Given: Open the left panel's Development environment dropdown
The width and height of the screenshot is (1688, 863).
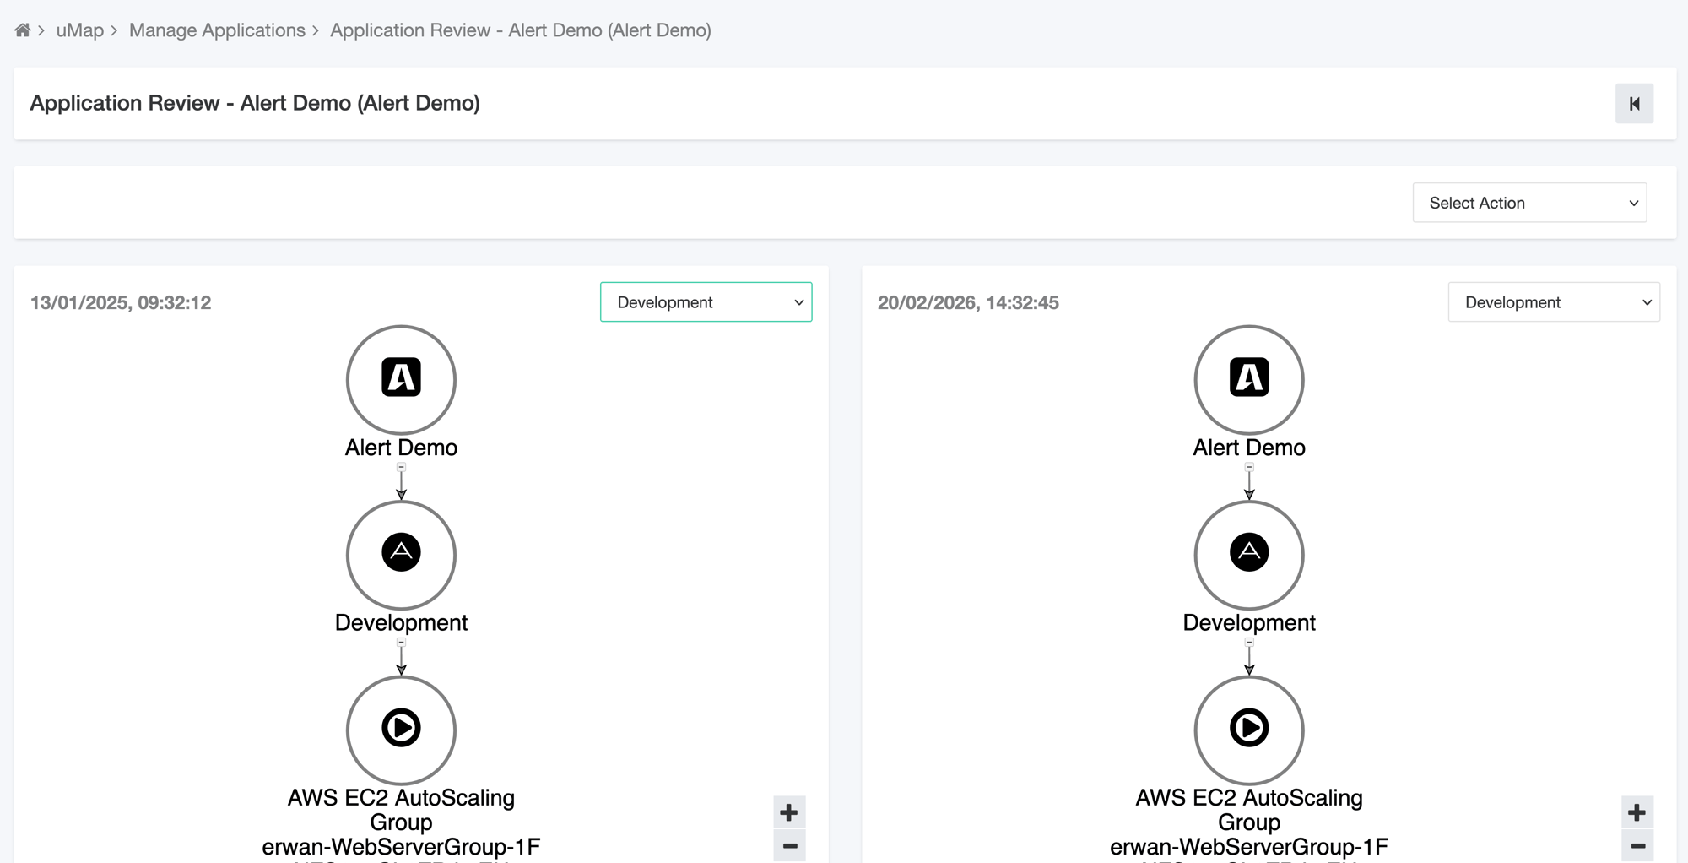Looking at the screenshot, I should tap(706, 301).
